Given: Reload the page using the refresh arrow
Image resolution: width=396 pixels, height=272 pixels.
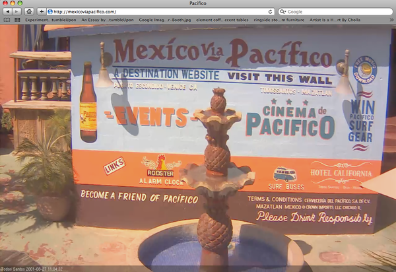Looking at the screenshot, I should 270,12.
